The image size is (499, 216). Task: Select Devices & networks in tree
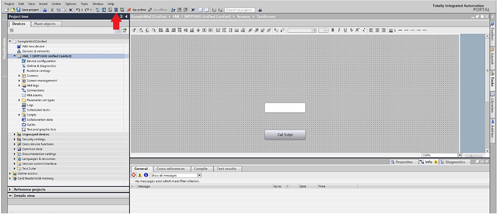pos(35,51)
